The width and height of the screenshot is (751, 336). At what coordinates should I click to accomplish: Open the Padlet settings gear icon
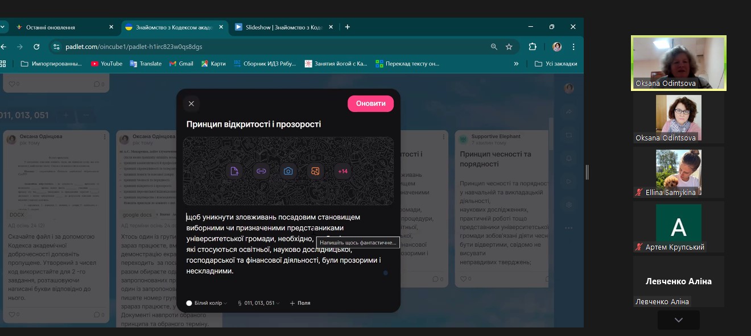569,204
